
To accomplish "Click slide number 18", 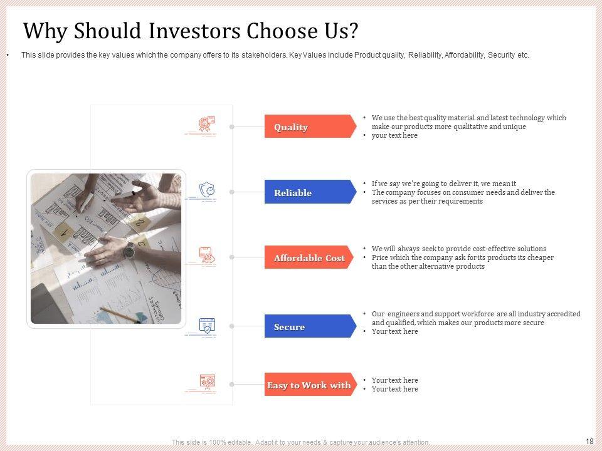I will tap(589, 441).
